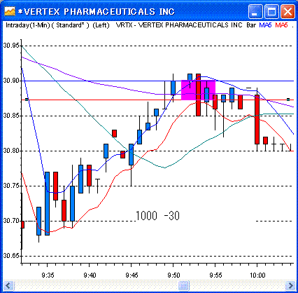Minimize the Vertex Pharmaceuticals chart window
298x293 pixels.
pyautogui.click(x=255, y=11)
